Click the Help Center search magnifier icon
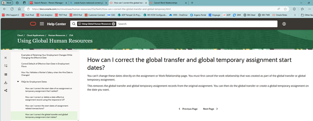Screen dimensions: 313x121 tap(74, 24)
